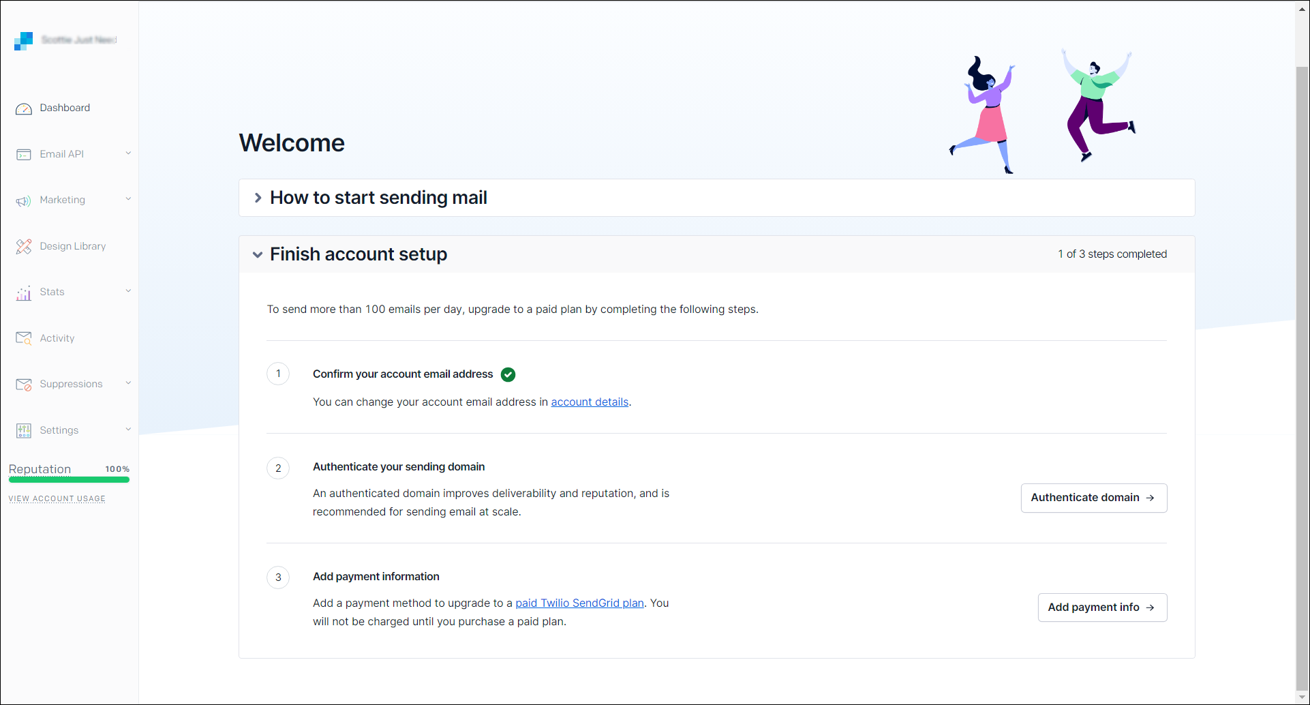Click the Activity envelope icon
This screenshot has height=705, width=1310.
(24, 338)
